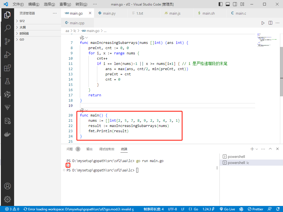The height and width of the screenshot is (212, 283).
Task: Open the 输出 Output panel tab
Action: click(x=89, y=149)
